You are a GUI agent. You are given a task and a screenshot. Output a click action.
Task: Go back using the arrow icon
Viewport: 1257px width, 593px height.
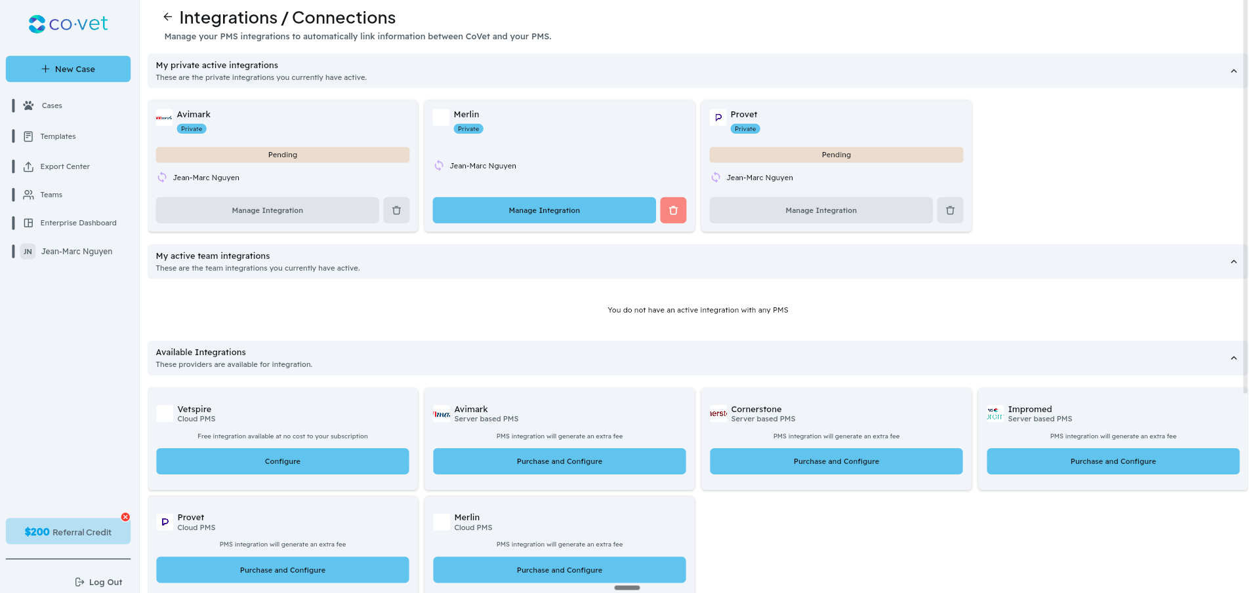tap(168, 17)
